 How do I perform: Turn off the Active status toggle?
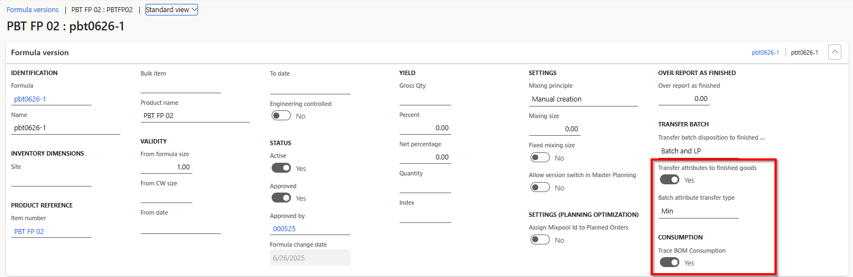tap(282, 168)
